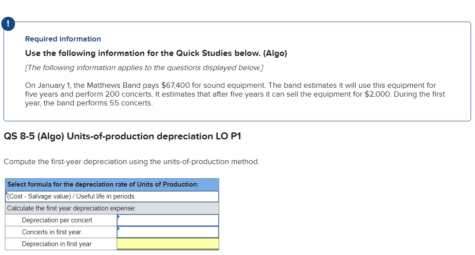Select the yellow Depreciation in first year cell

coord(168,244)
